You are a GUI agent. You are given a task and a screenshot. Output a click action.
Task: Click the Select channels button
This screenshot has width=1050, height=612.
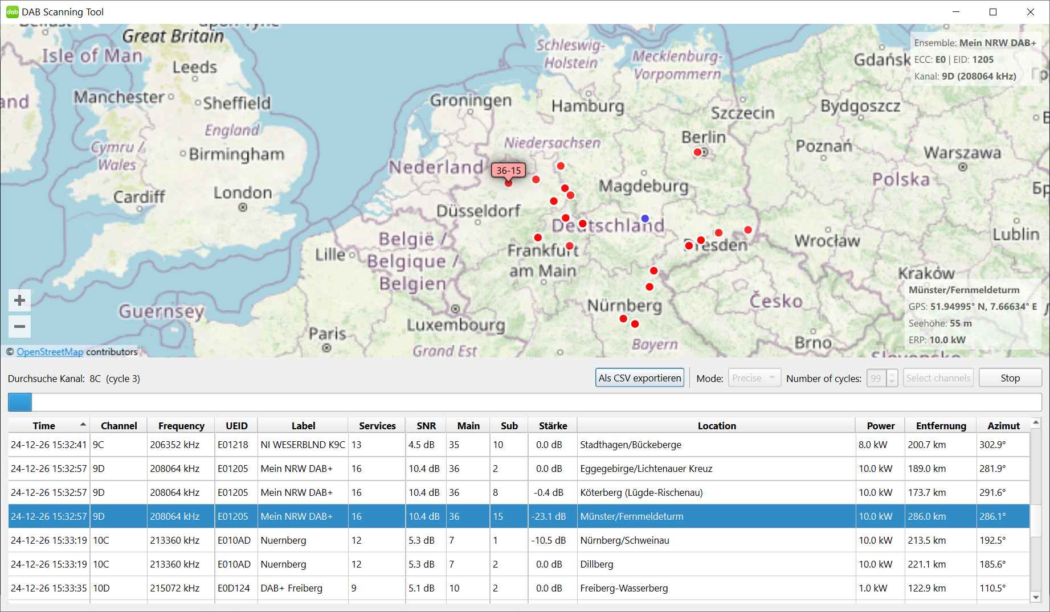938,378
